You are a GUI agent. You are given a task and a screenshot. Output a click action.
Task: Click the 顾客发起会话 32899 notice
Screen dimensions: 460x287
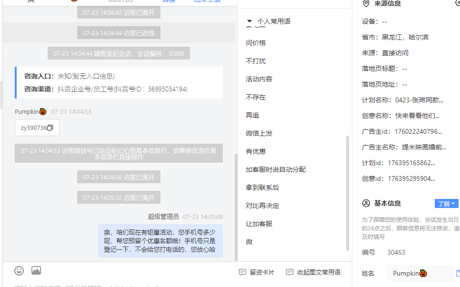119,53
